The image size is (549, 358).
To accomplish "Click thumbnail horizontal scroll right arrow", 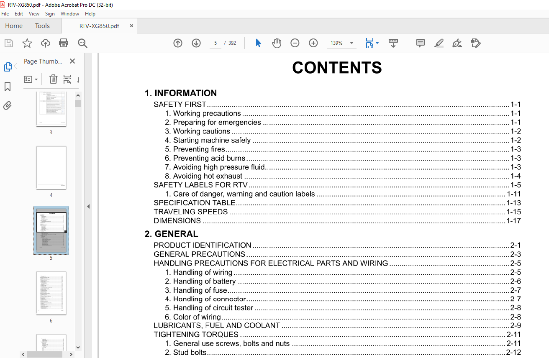I will click(x=71, y=354).
